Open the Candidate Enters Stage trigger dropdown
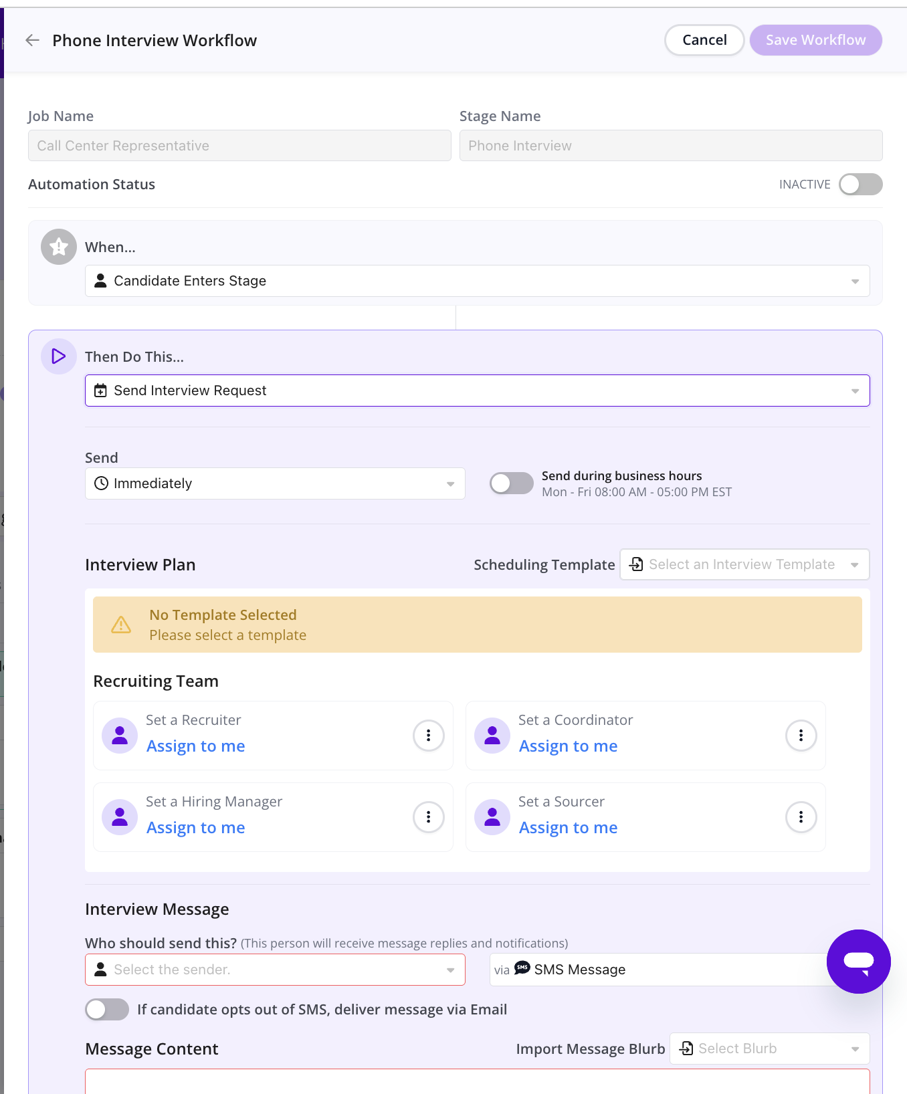Screen dimensions: 907x1094 coord(477,281)
